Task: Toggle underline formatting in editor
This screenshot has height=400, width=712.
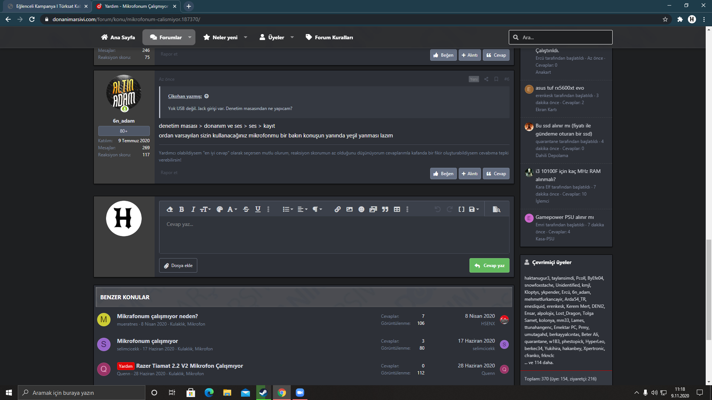Action: pos(258,209)
